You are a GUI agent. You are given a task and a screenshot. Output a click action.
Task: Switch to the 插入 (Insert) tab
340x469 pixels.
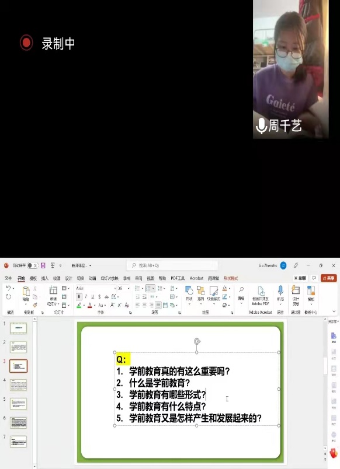tap(44, 278)
